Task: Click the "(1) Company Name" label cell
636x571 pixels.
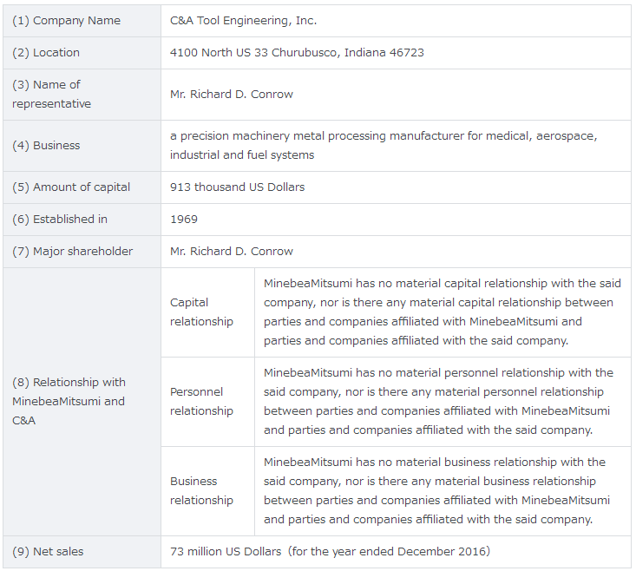Action: tap(66, 21)
